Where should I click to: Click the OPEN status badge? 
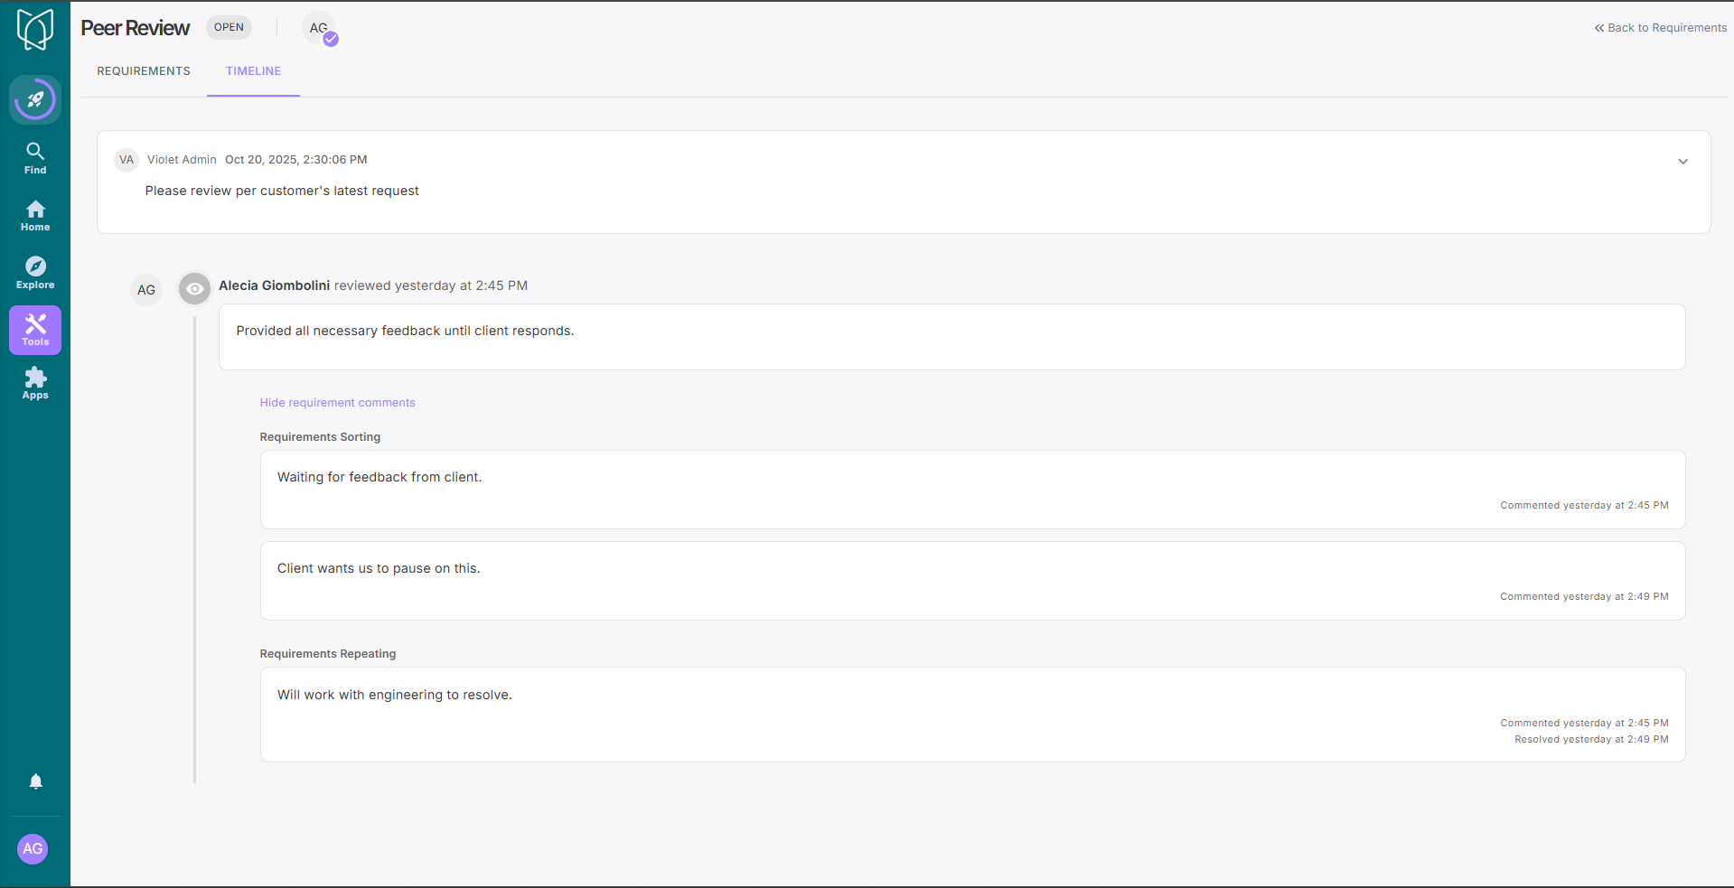coord(229,27)
